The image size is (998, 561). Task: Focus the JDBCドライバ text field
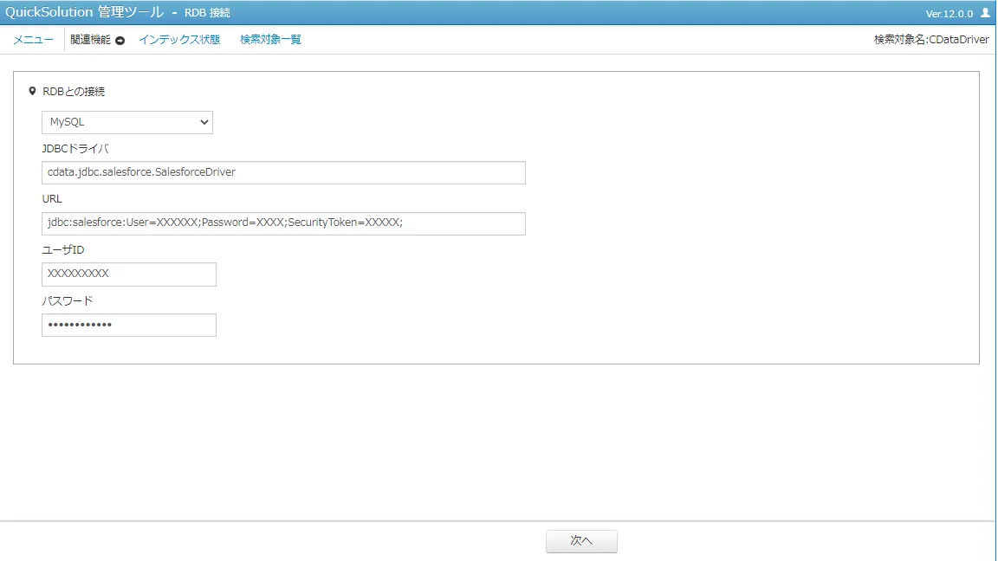tap(283, 172)
